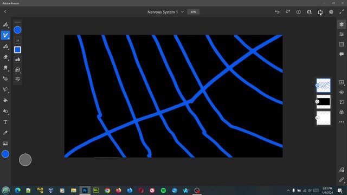Select the Vector Brushes tool
347x195 pixels.
(x=5, y=46)
